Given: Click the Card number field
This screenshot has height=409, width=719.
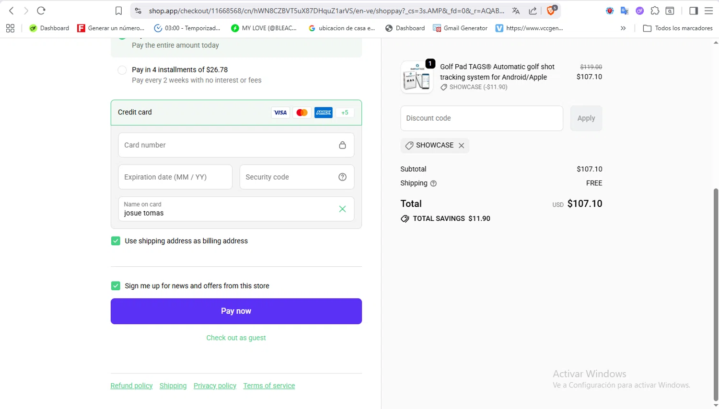Looking at the screenshot, I should (x=236, y=145).
